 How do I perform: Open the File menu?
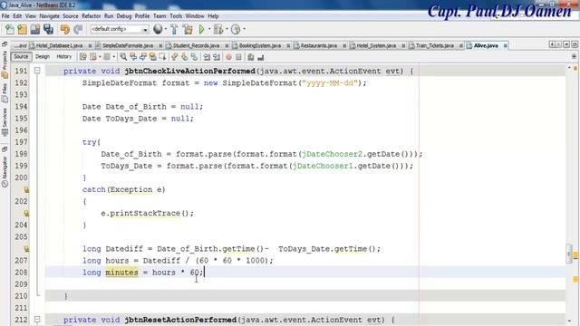(5, 16)
